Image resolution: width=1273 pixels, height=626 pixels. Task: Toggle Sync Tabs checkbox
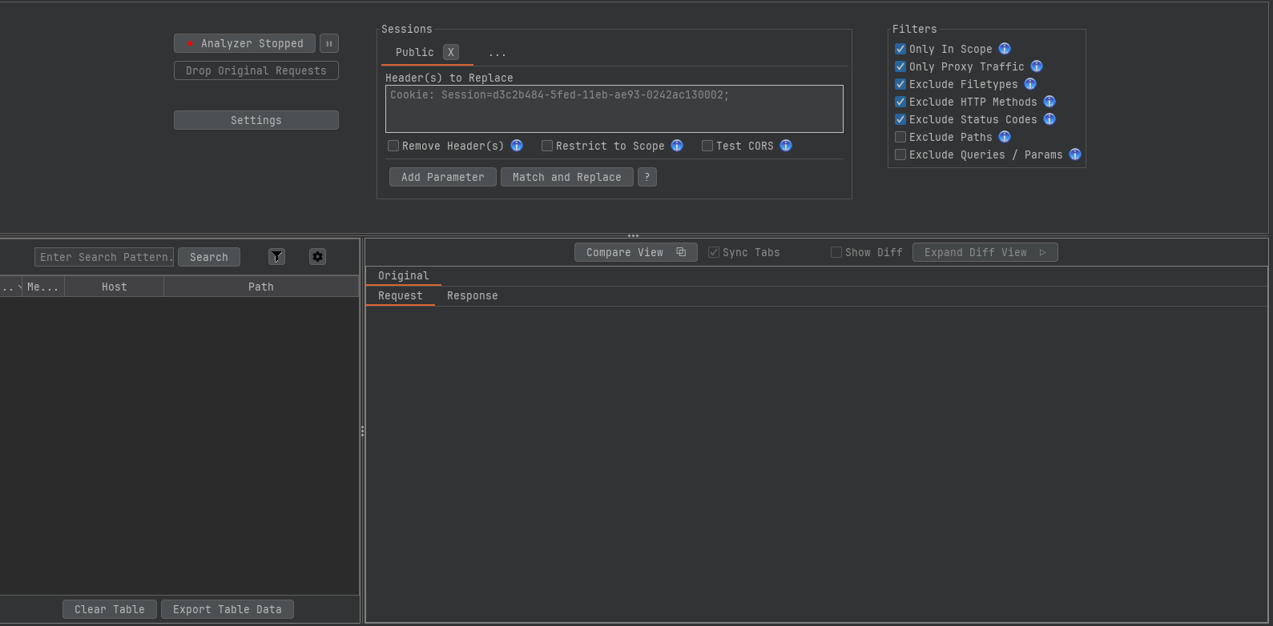coord(714,252)
